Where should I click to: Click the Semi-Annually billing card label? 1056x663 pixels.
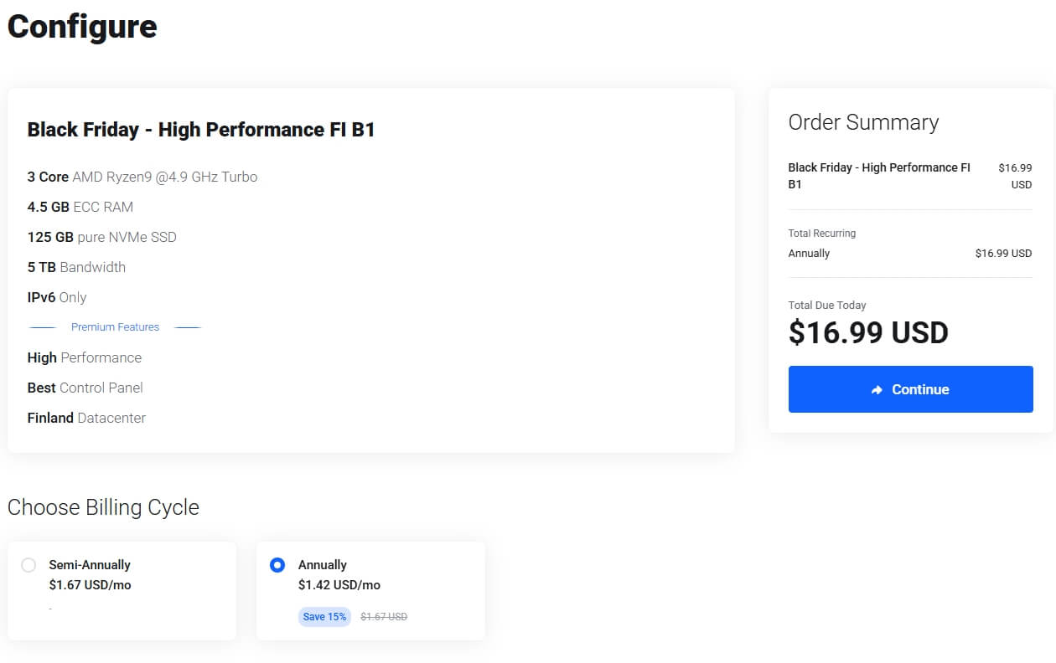pos(90,565)
